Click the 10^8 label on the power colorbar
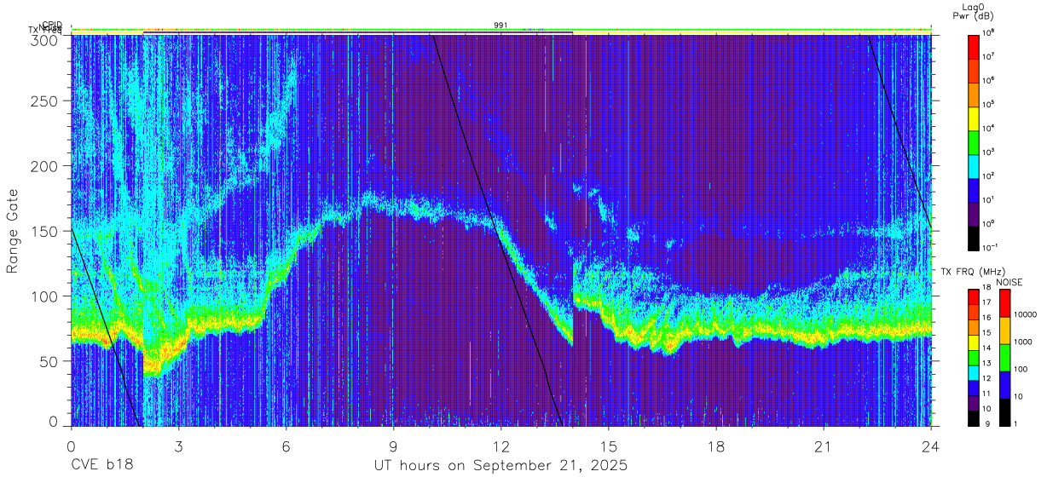 [989, 33]
